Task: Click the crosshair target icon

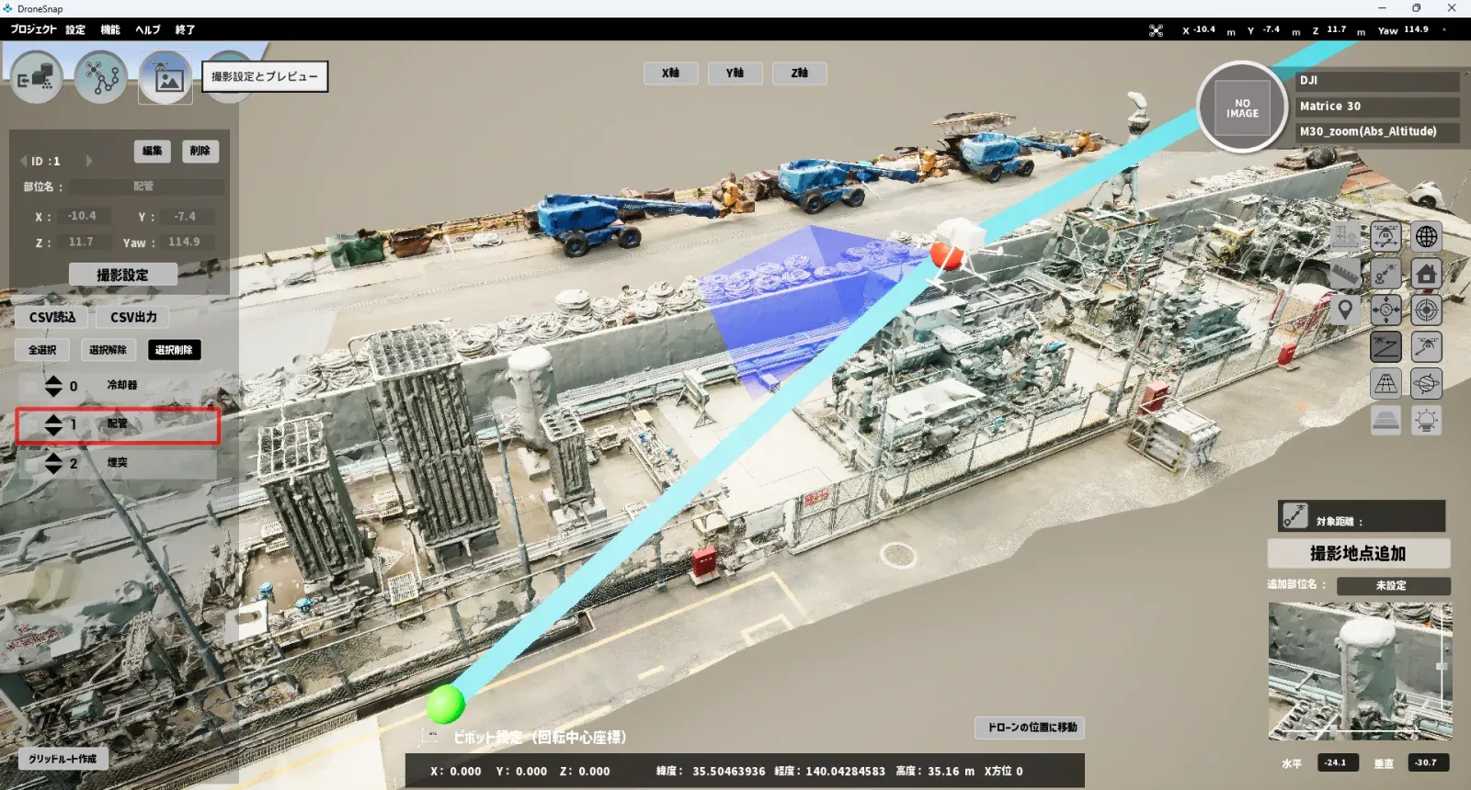Action: 1426,310
